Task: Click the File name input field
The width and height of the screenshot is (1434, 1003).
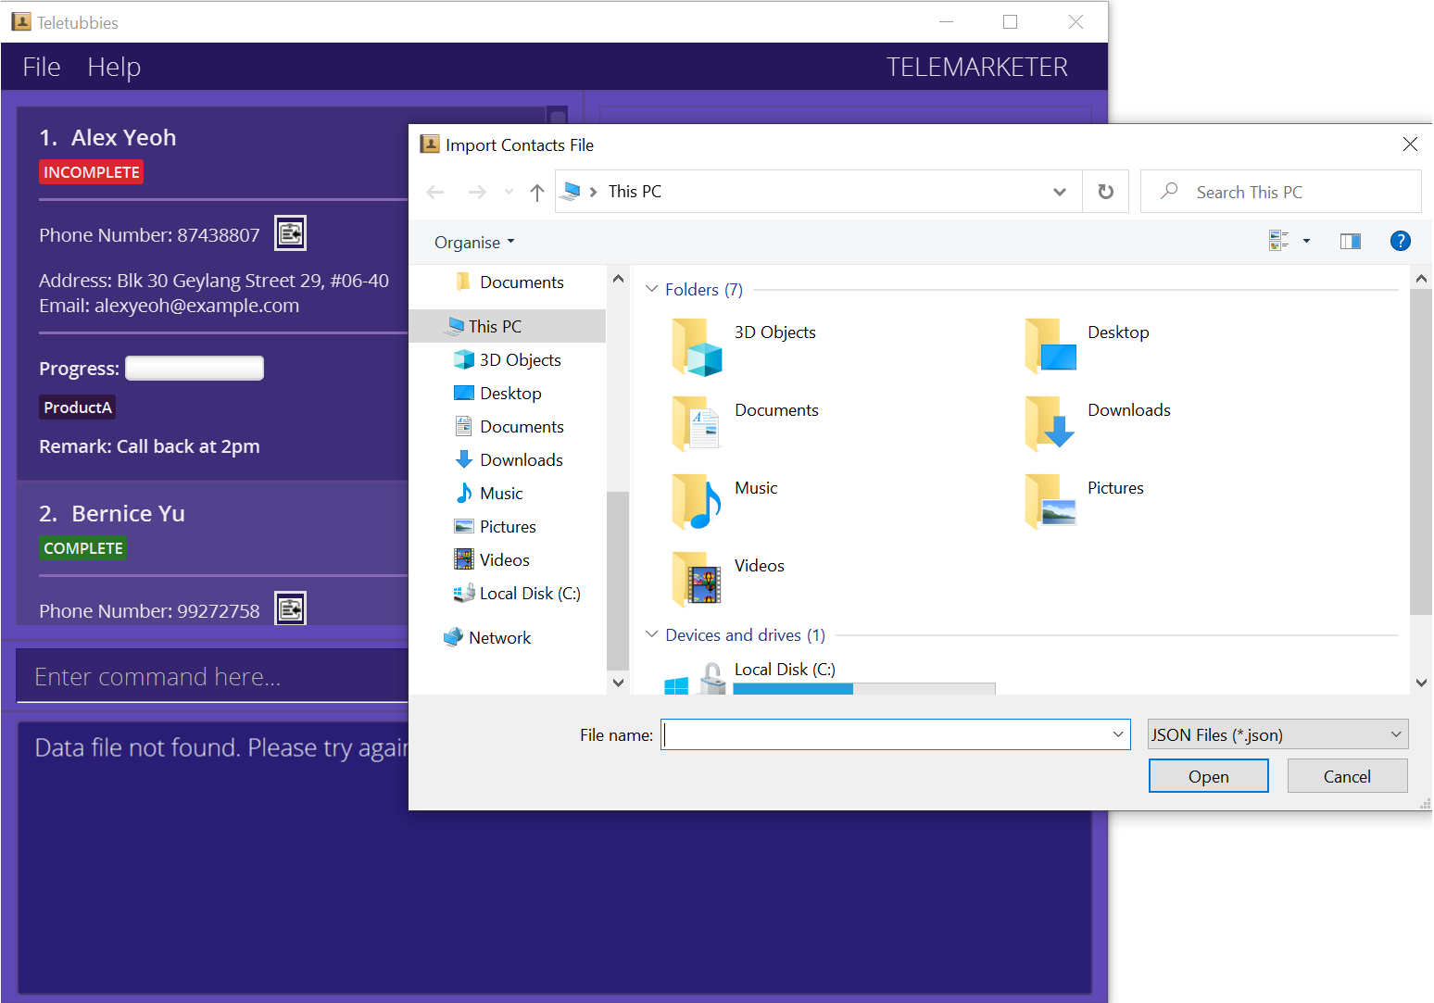Action: [885, 734]
